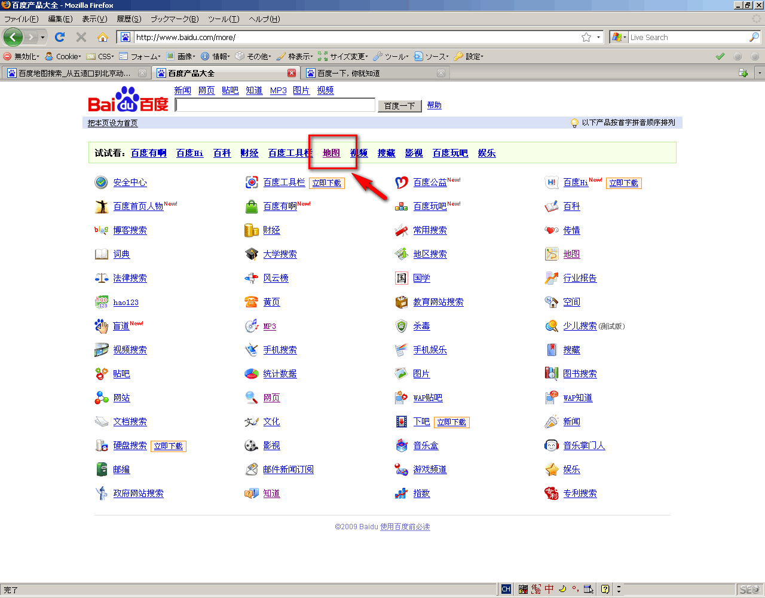This screenshot has width=765, height=598.
Task: Switch to the 百度一下,你就知道 tab
Action: pyautogui.click(x=375, y=73)
